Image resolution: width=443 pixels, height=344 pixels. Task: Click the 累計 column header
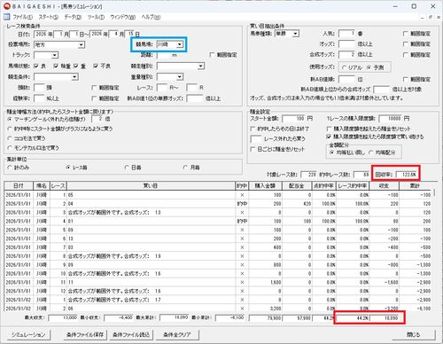(415, 186)
